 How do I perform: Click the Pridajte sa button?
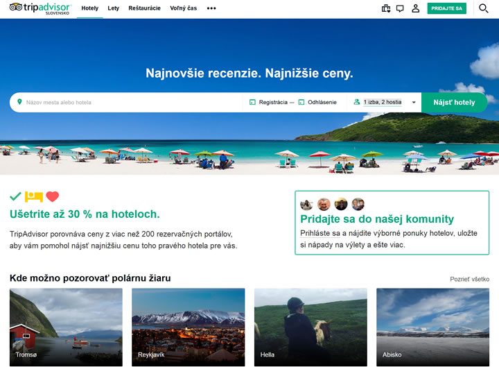click(x=446, y=8)
